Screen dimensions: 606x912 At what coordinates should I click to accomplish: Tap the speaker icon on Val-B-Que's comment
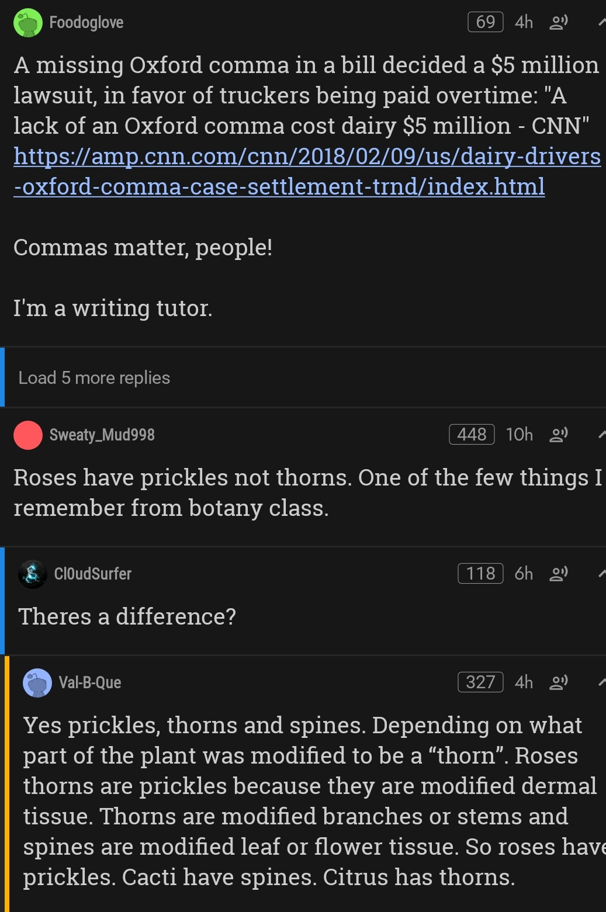(558, 682)
